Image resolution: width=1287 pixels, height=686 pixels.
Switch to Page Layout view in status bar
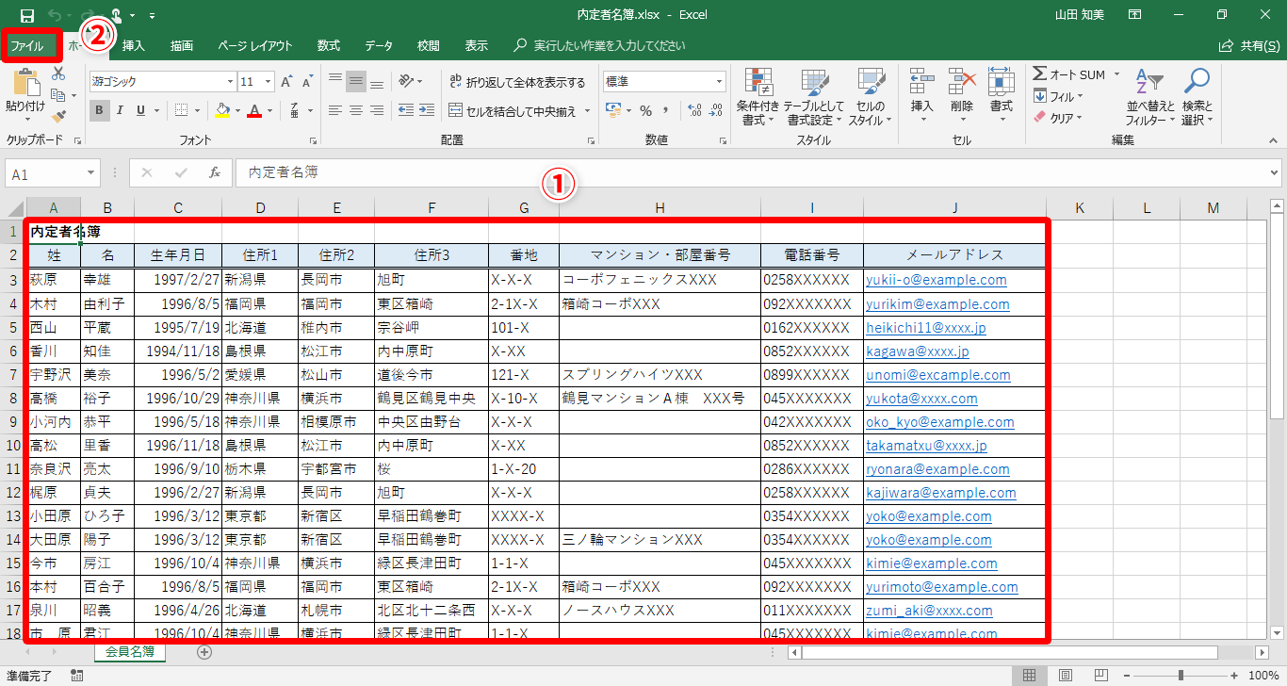tap(1065, 676)
